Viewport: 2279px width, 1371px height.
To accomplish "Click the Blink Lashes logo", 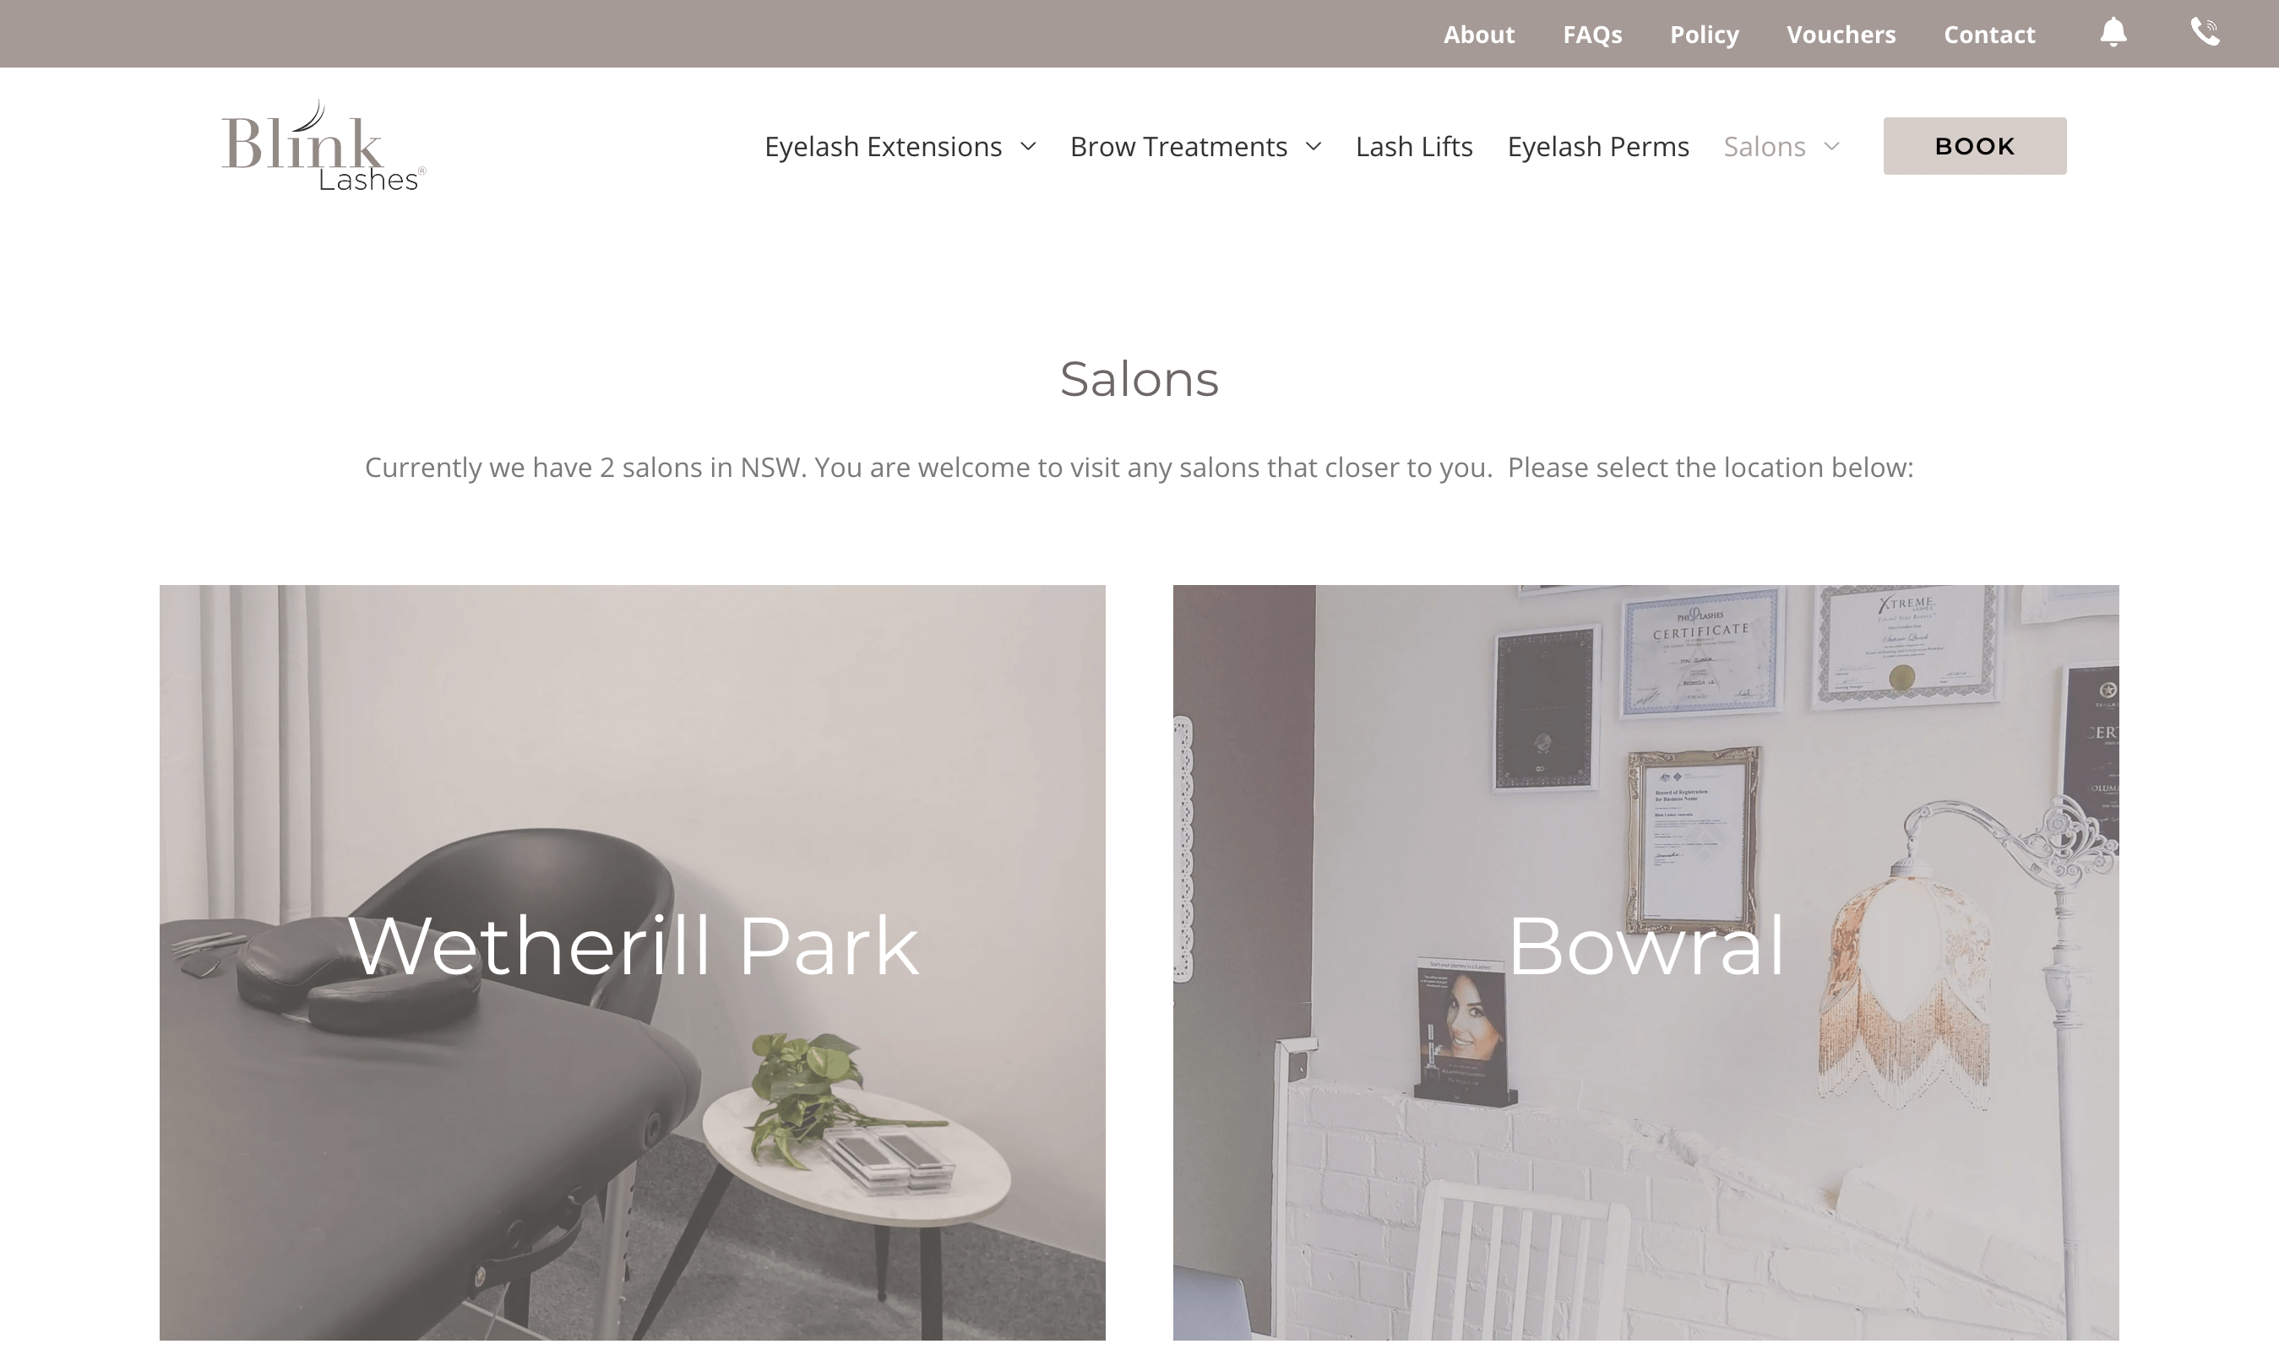I will pyautogui.click(x=324, y=145).
